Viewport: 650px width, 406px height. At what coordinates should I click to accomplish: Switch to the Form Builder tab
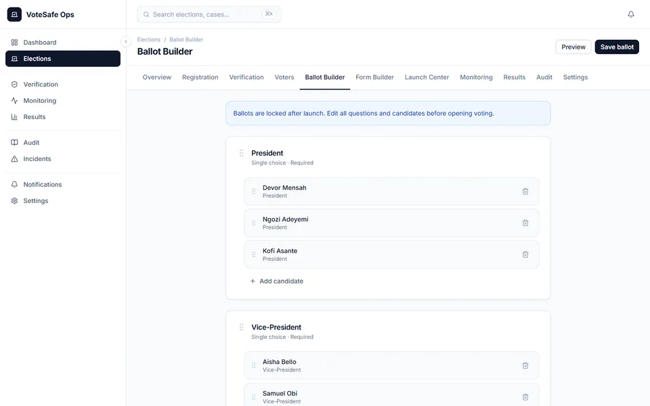374,77
